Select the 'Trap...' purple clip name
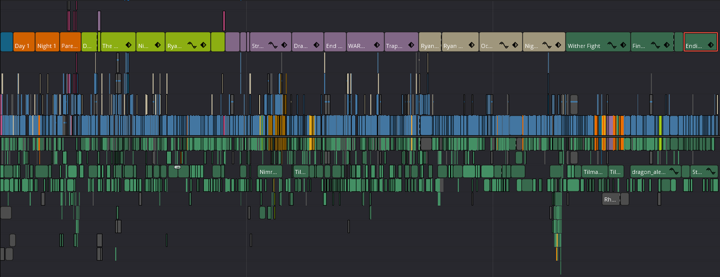This screenshot has height=277, width=720. pos(394,46)
